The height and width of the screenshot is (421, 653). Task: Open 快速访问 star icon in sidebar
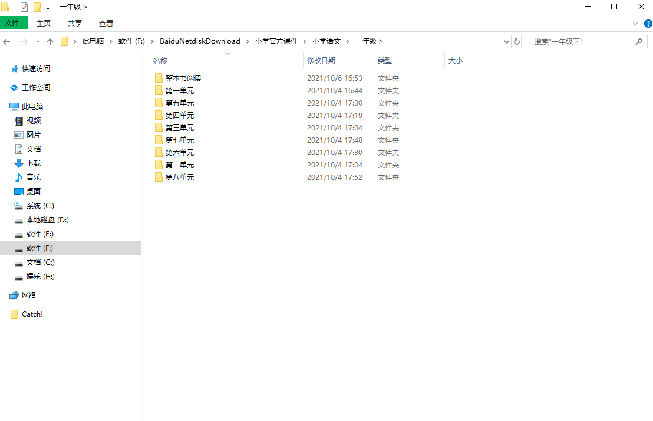[15, 69]
